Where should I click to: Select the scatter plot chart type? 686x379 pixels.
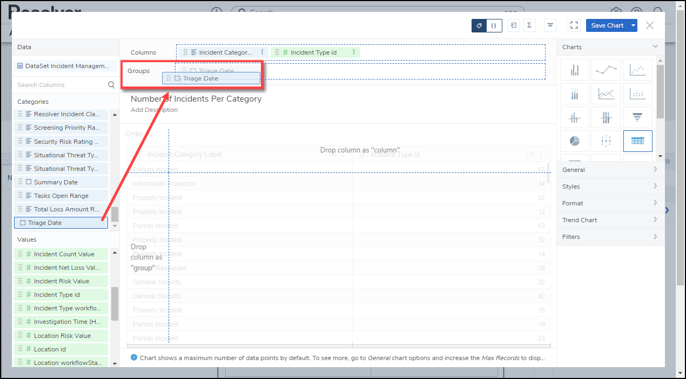pos(638,70)
